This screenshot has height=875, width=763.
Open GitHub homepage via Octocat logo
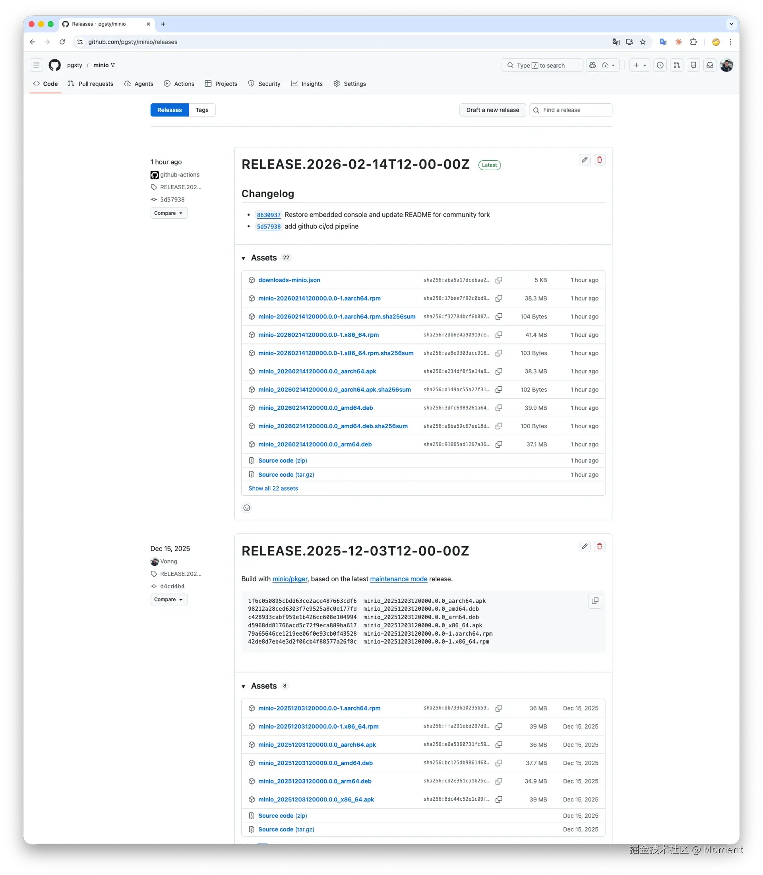[x=54, y=65]
